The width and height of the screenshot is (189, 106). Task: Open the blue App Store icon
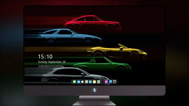tap(111, 82)
